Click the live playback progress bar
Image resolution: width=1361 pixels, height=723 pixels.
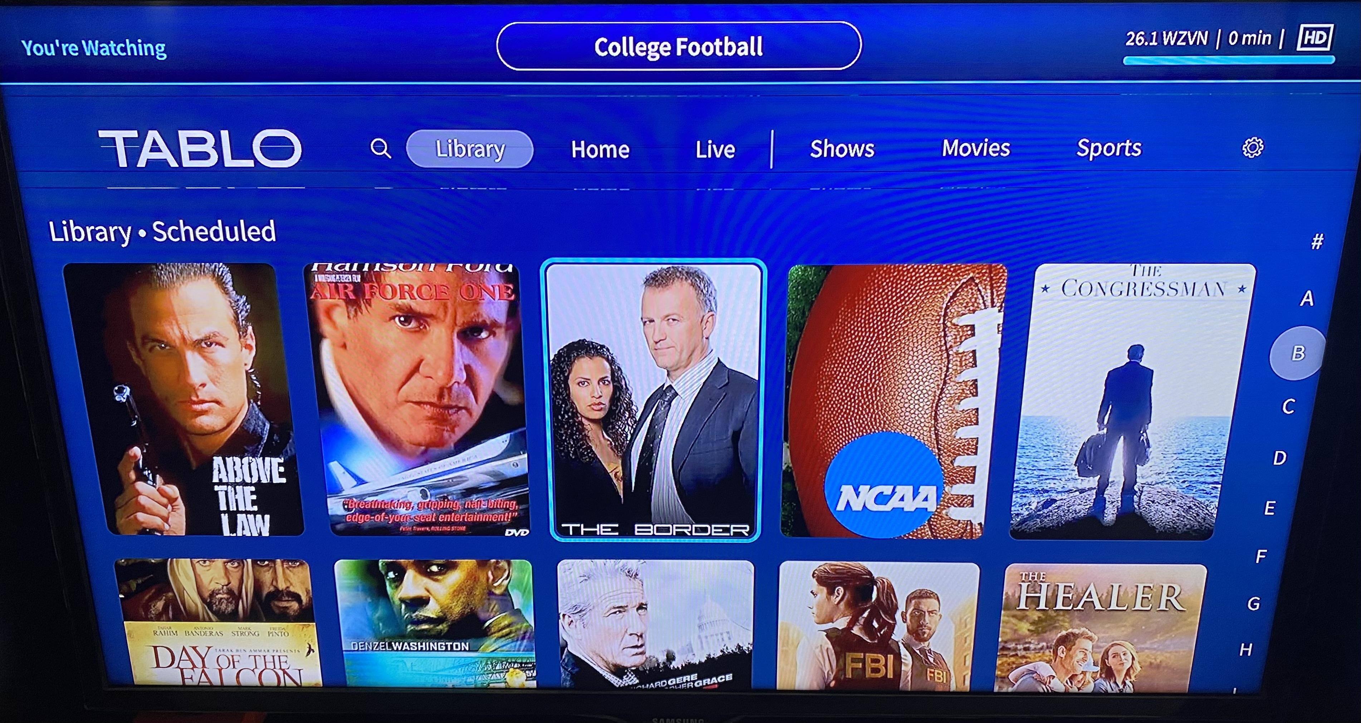pyautogui.click(x=1228, y=60)
